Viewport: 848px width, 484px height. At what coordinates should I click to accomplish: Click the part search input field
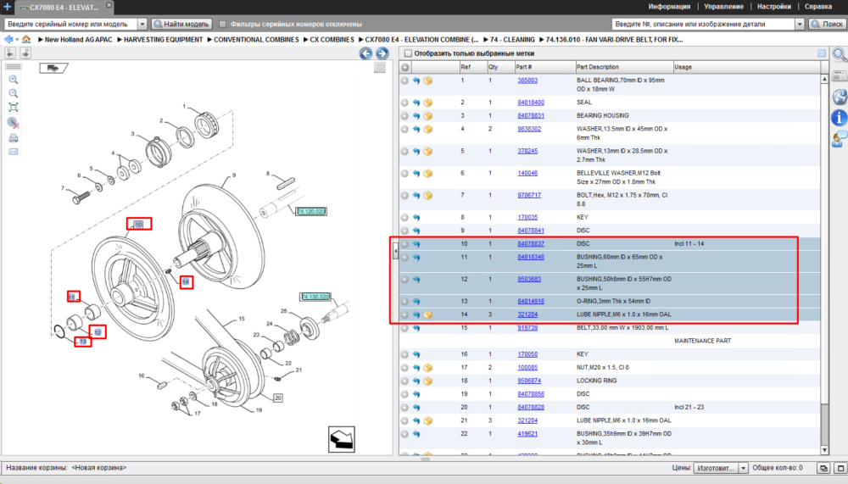pos(704,24)
